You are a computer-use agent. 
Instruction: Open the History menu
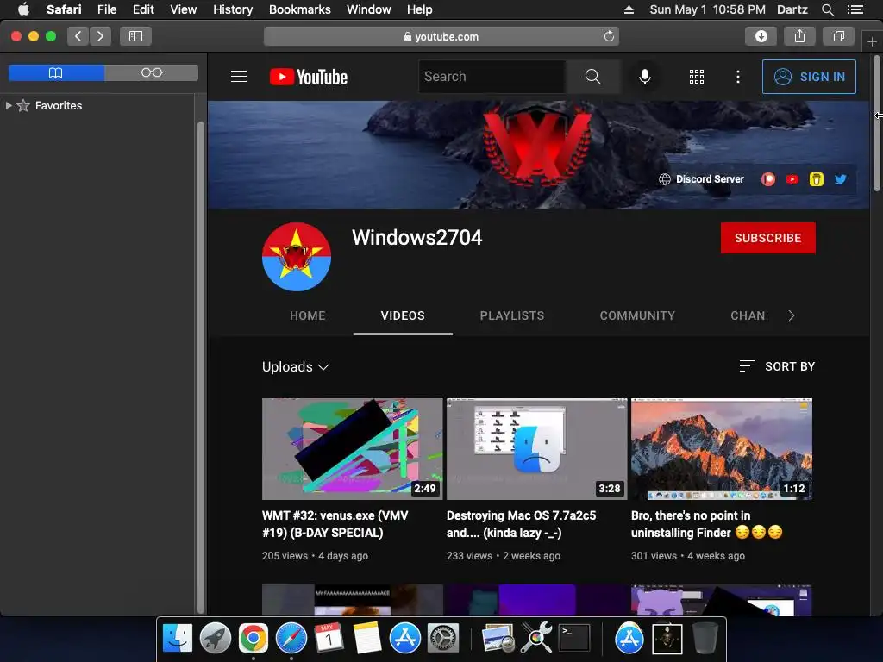point(233,9)
